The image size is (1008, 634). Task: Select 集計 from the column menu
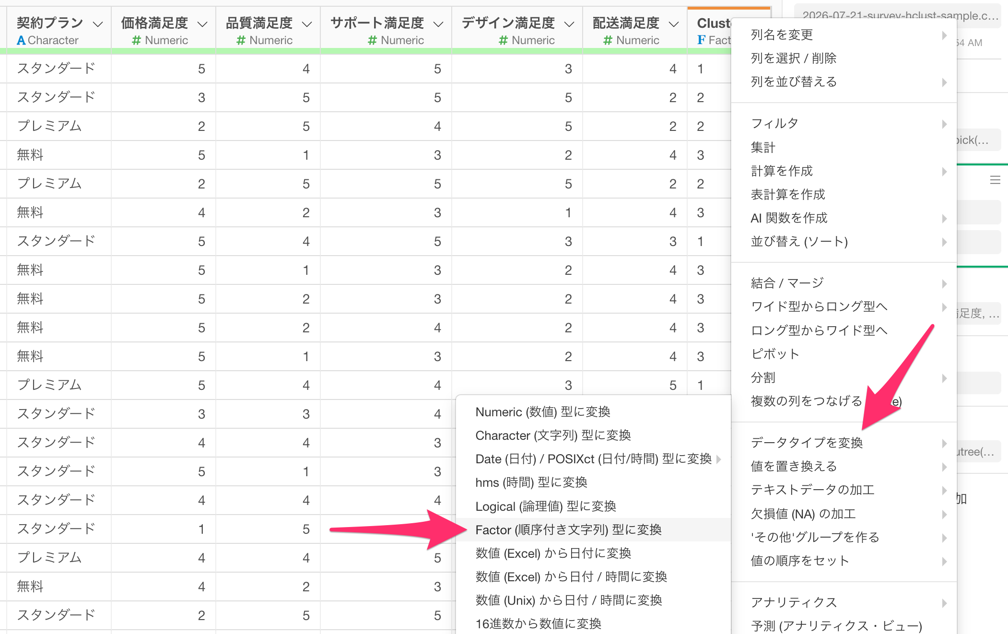point(844,147)
